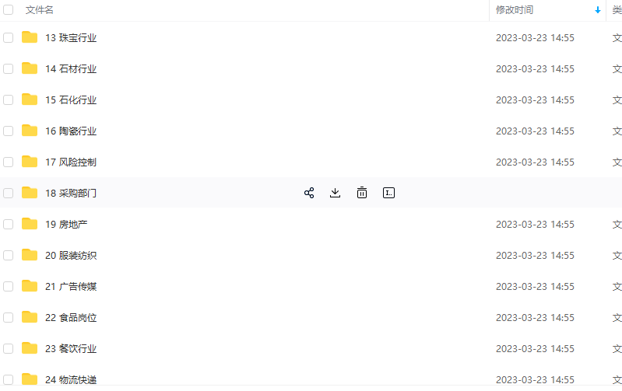Download the 18 采购部门 folder

336,193
